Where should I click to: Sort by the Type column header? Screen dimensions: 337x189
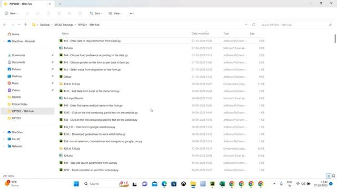pos(226,34)
